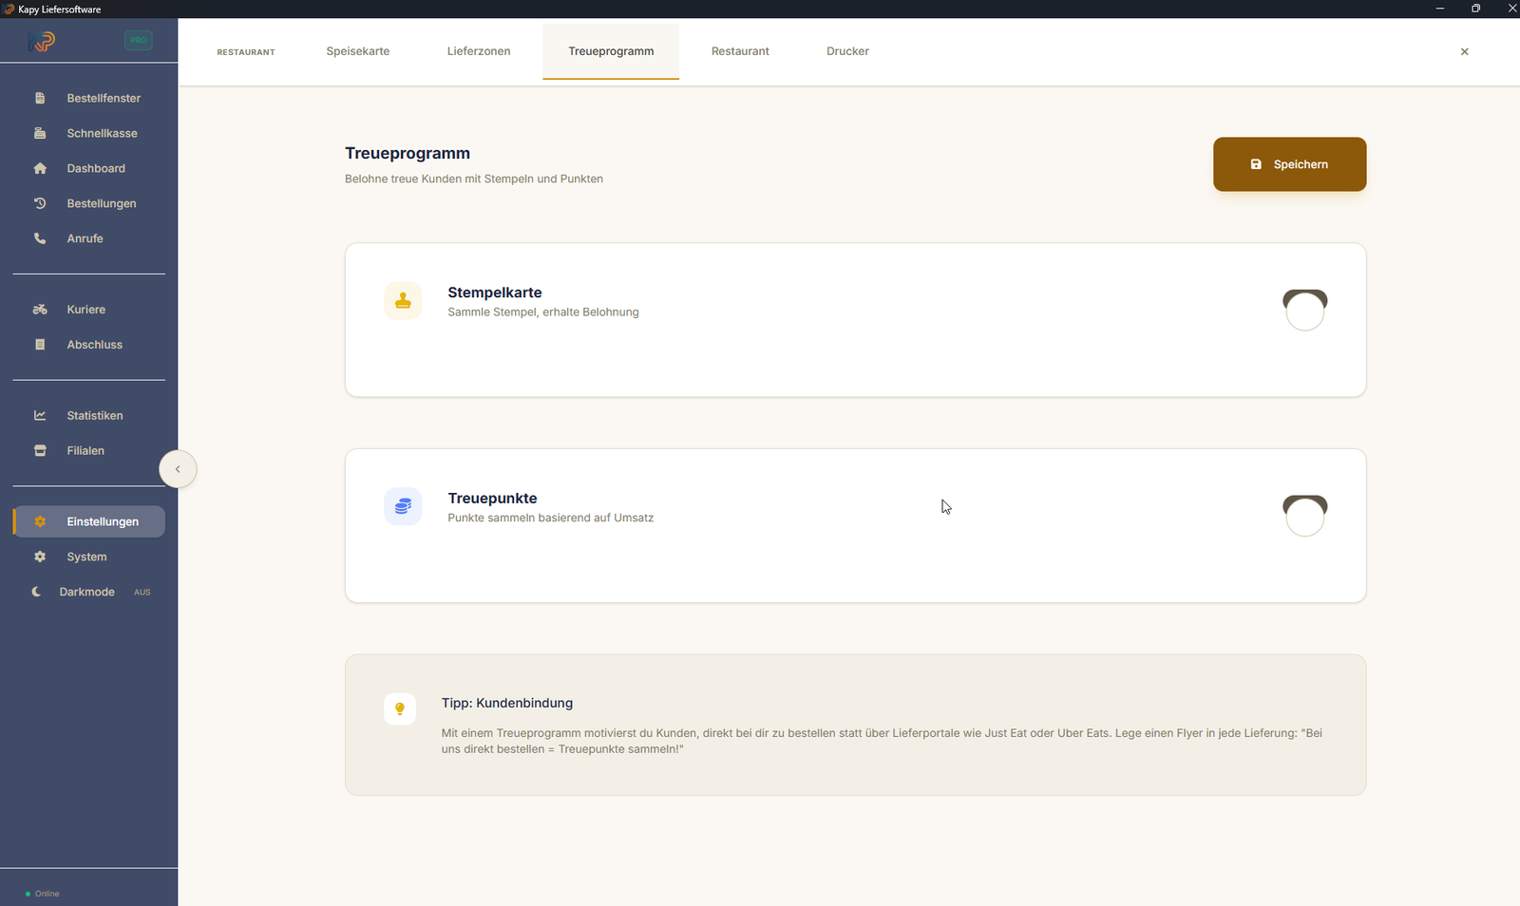Click the System cog icon
This screenshot has width=1520, height=906.
pos(40,557)
